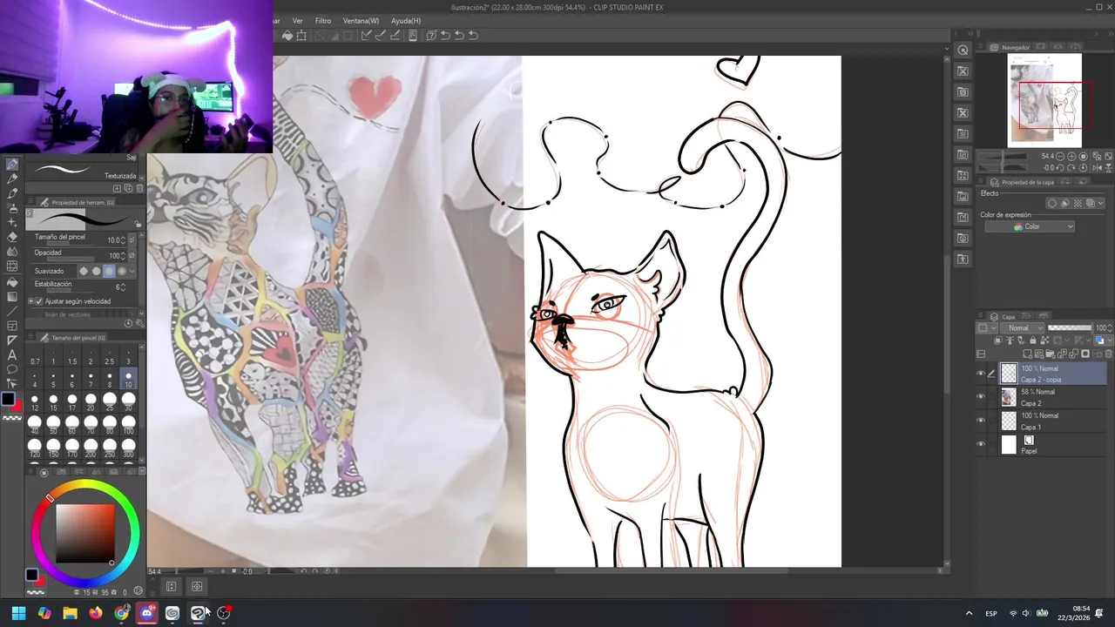Select brush size 25 preset
The image size is (1115, 627).
(x=110, y=403)
